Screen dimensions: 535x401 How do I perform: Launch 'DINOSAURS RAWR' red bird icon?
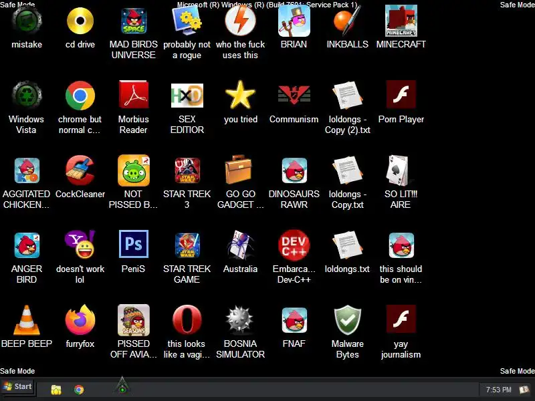click(x=294, y=170)
